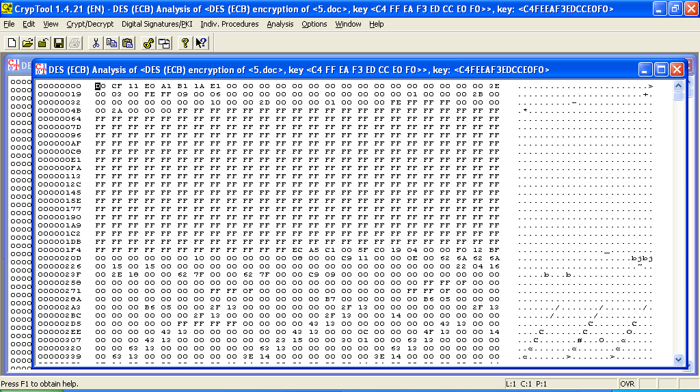Screen dimensions: 700x392
Task: Maximize the DES (ECB) Analysis child window
Action: point(661,69)
